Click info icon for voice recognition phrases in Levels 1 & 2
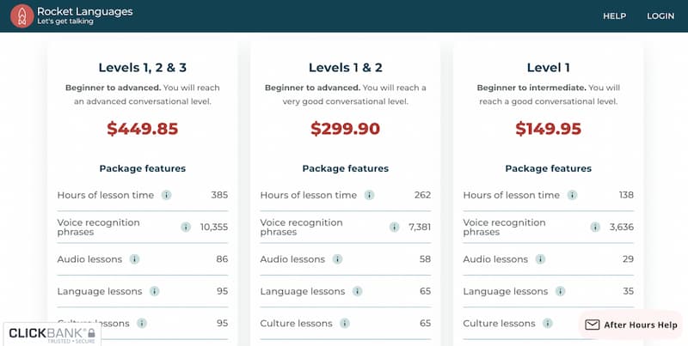This screenshot has width=688, height=346. point(395,227)
